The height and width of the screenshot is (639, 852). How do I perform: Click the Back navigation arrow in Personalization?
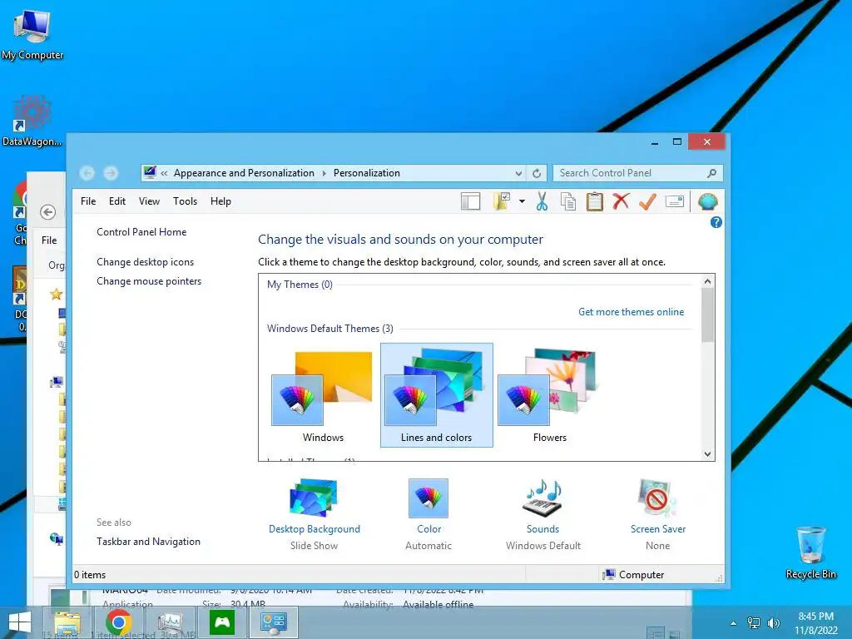coord(87,173)
